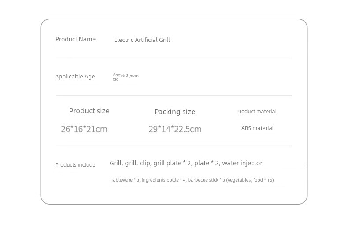Click the divider line above Products include
Screen dimensions: 348x231
pyautogui.click(x=174, y=146)
